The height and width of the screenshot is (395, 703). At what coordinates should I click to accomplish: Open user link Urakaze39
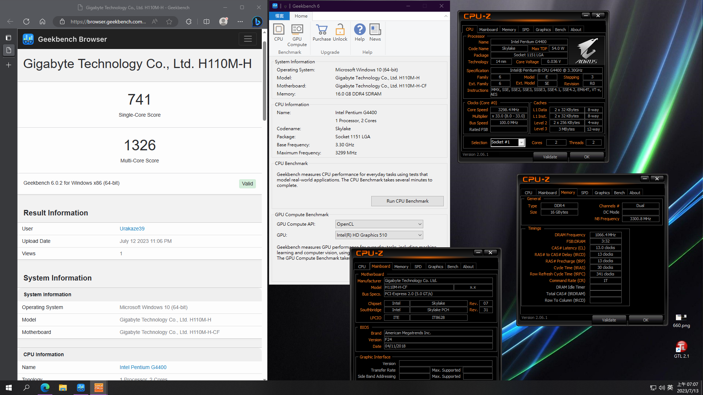point(132,229)
